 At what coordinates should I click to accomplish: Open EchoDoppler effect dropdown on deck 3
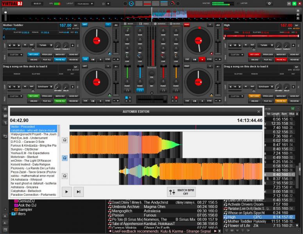coord(45,87)
